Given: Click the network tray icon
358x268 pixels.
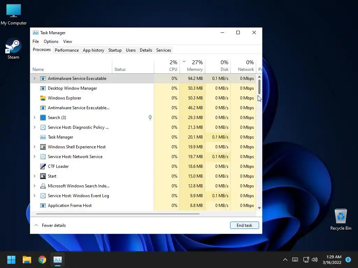Looking at the screenshot, I should point(306,260).
